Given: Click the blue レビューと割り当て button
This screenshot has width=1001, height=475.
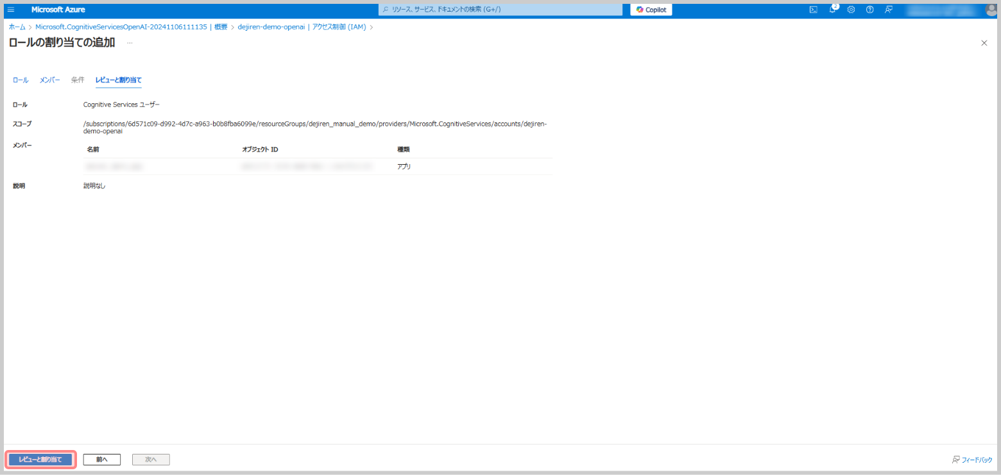Looking at the screenshot, I should pyautogui.click(x=40, y=460).
